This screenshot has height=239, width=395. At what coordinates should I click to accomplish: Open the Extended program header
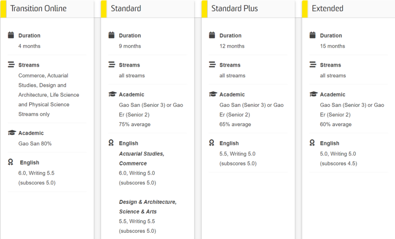pos(349,9)
